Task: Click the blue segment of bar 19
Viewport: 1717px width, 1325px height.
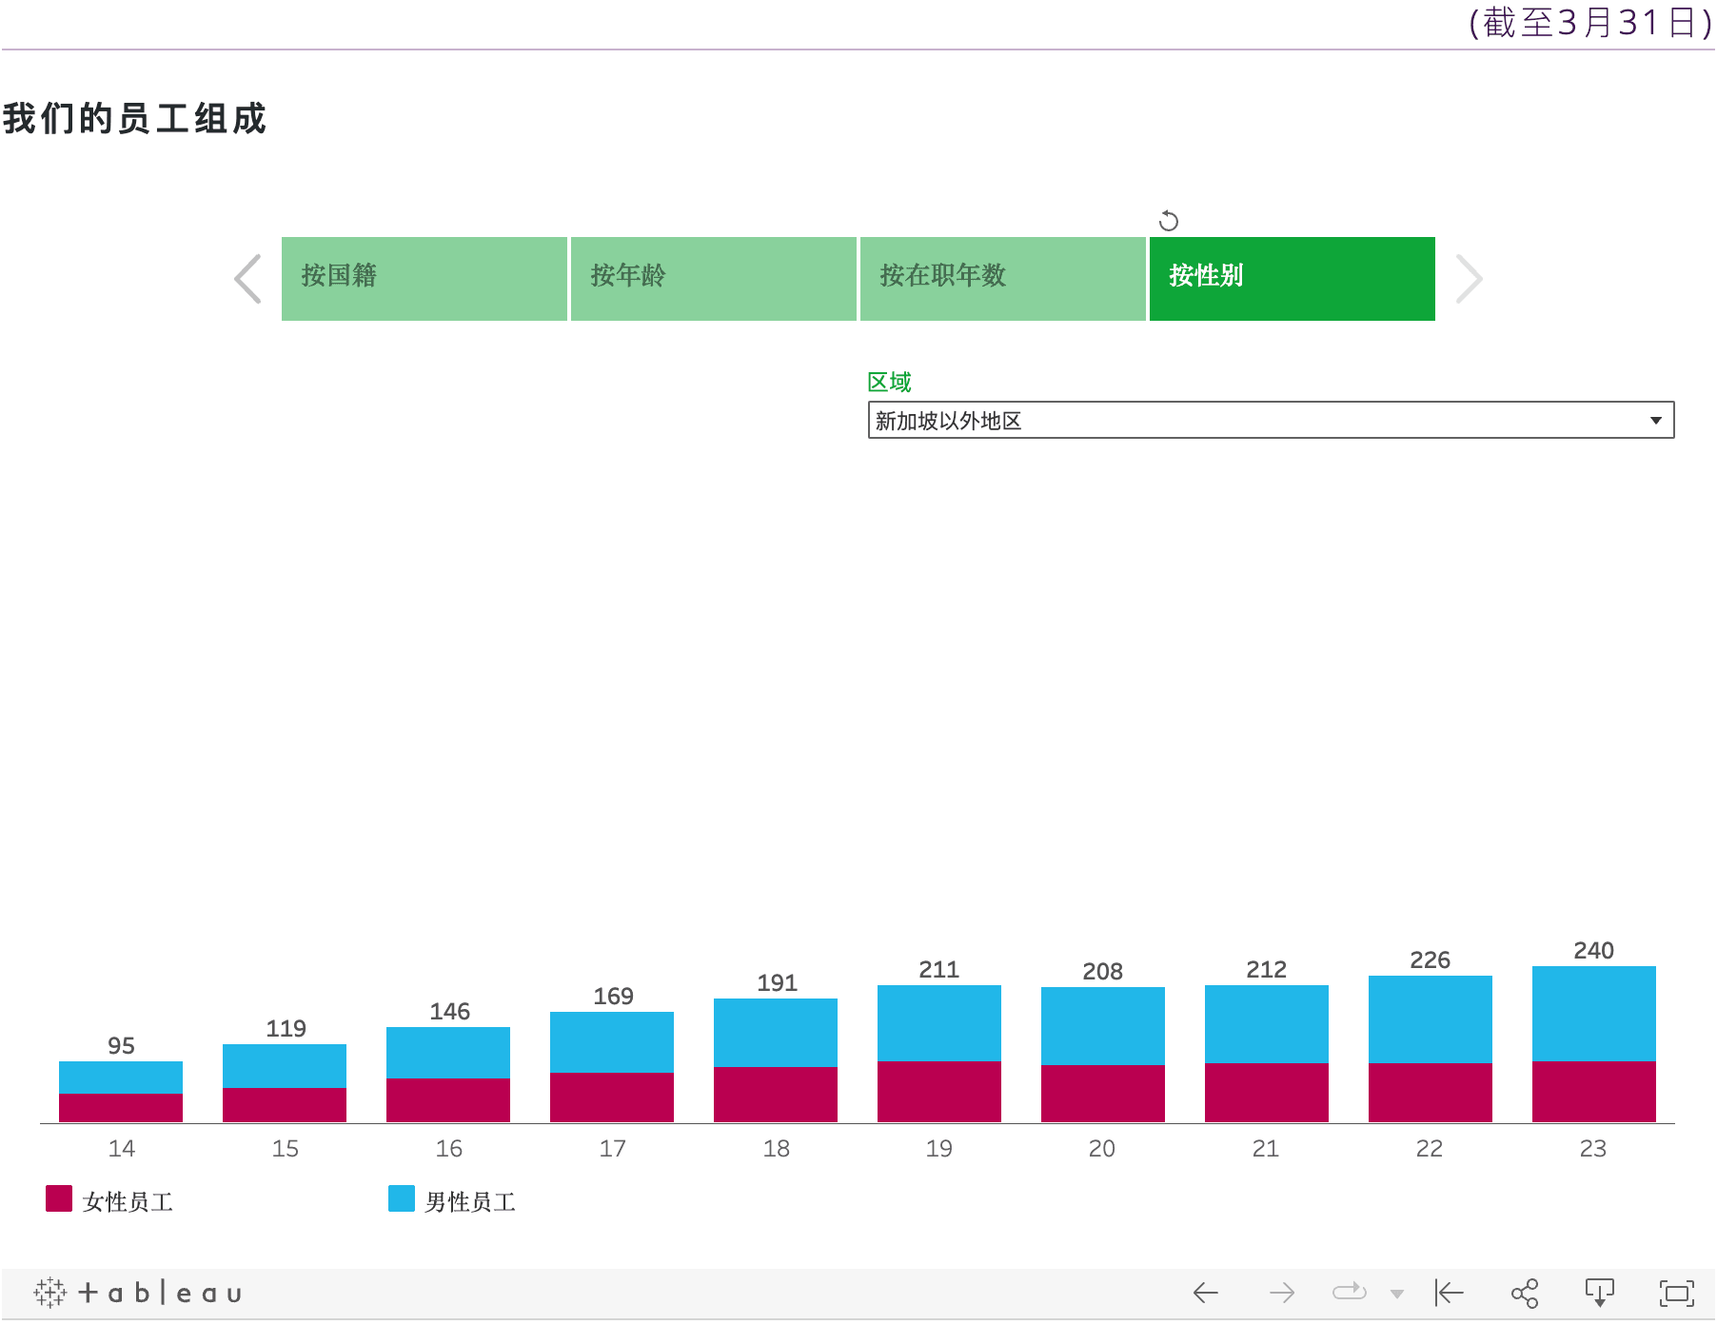Action: click(939, 1023)
